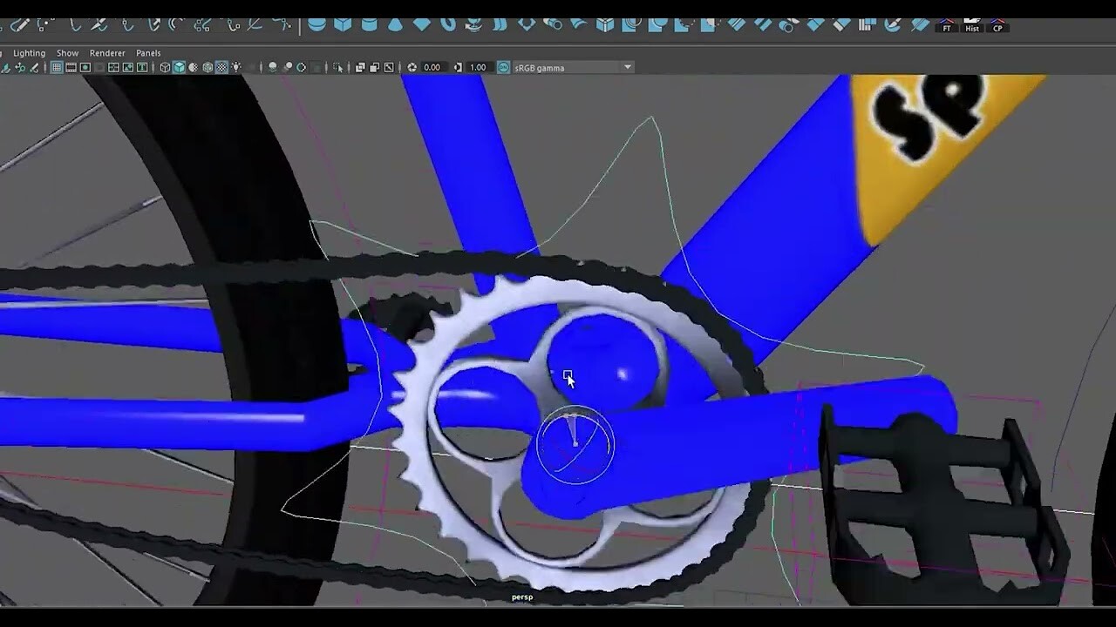Click the persp camera label in the viewport
The height and width of the screenshot is (627, 1116).
(522, 597)
